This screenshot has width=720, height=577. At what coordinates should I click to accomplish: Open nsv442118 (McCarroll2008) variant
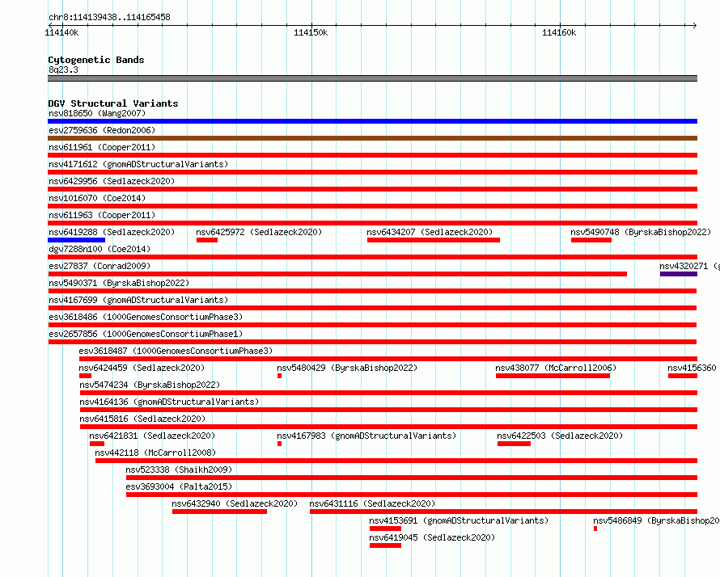click(155, 453)
